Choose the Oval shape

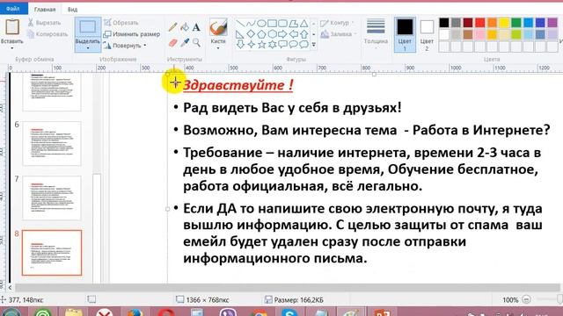(261, 24)
